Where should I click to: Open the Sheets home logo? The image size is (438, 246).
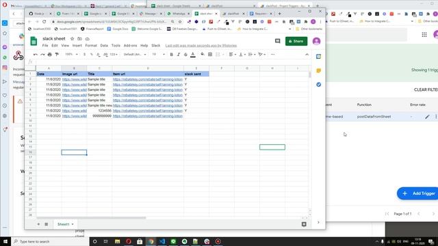point(34,41)
